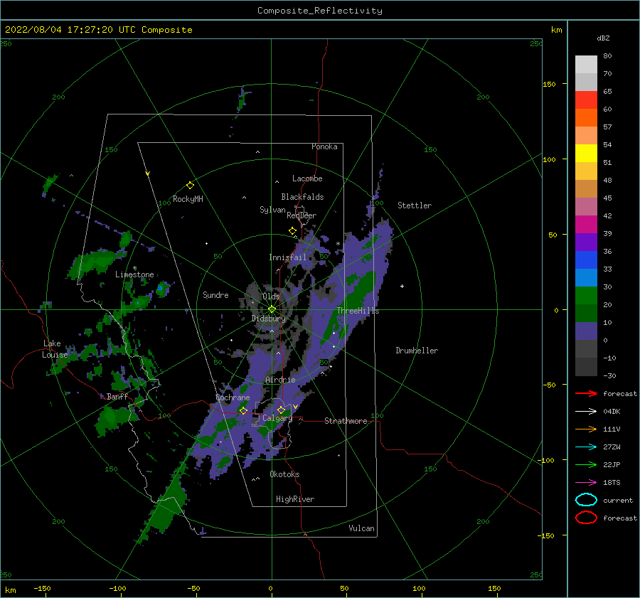Select the 39–42 dBZ magenta swatch
The height and width of the screenshot is (598, 640).
point(586,225)
